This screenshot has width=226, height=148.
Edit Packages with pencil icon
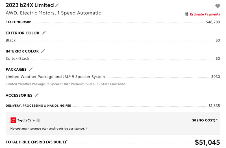[x=31, y=69]
